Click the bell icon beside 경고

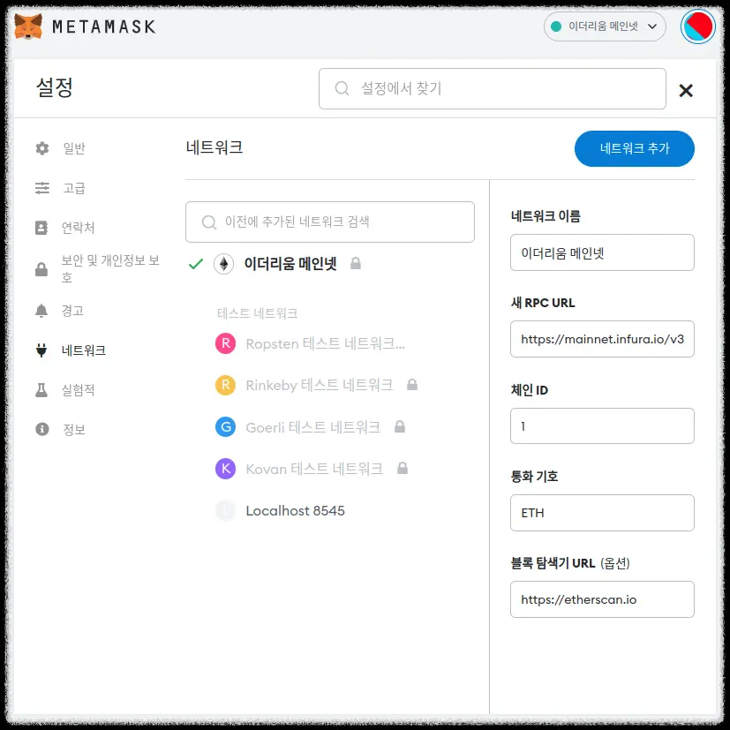[x=41, y=311]
